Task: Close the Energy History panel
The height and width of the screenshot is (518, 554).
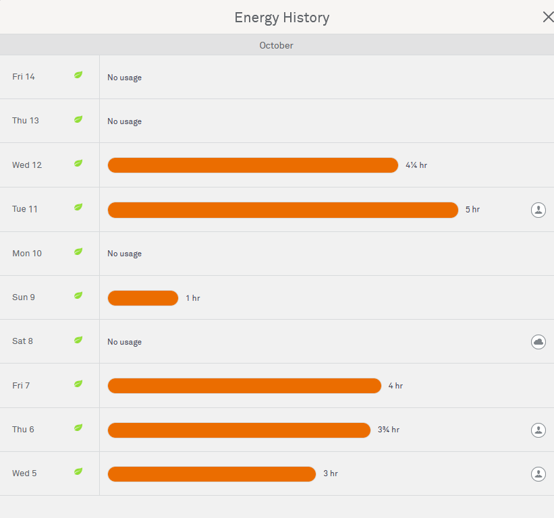Action: [548, 18]
